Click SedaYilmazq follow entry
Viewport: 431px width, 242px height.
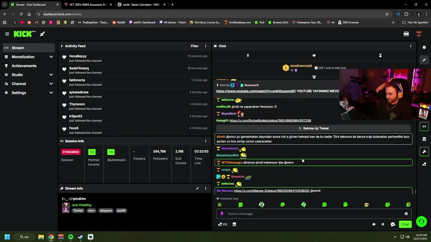135,70
